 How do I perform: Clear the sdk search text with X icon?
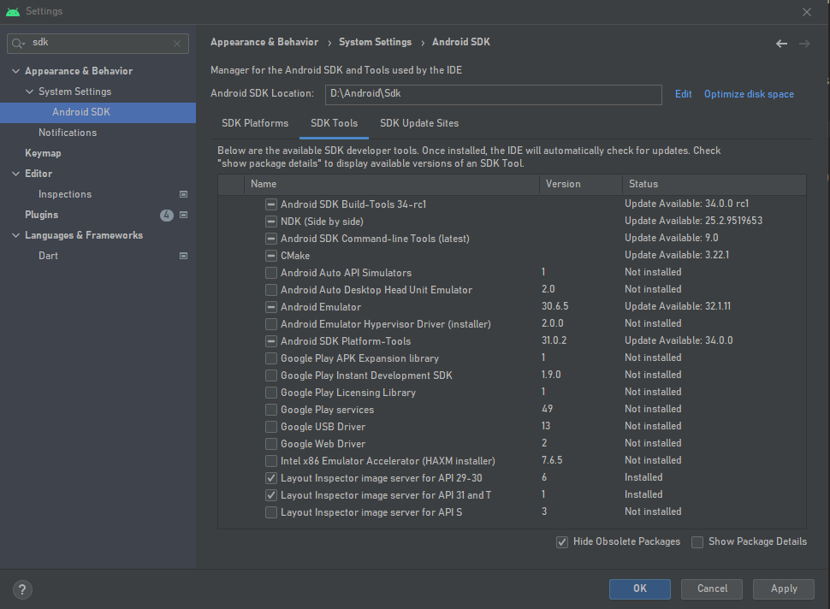tap(177, 44)
